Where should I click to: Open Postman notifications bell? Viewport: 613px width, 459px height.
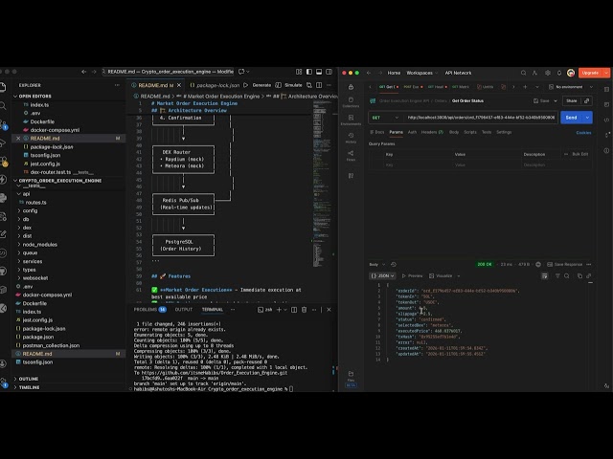(x=559, y=73)
